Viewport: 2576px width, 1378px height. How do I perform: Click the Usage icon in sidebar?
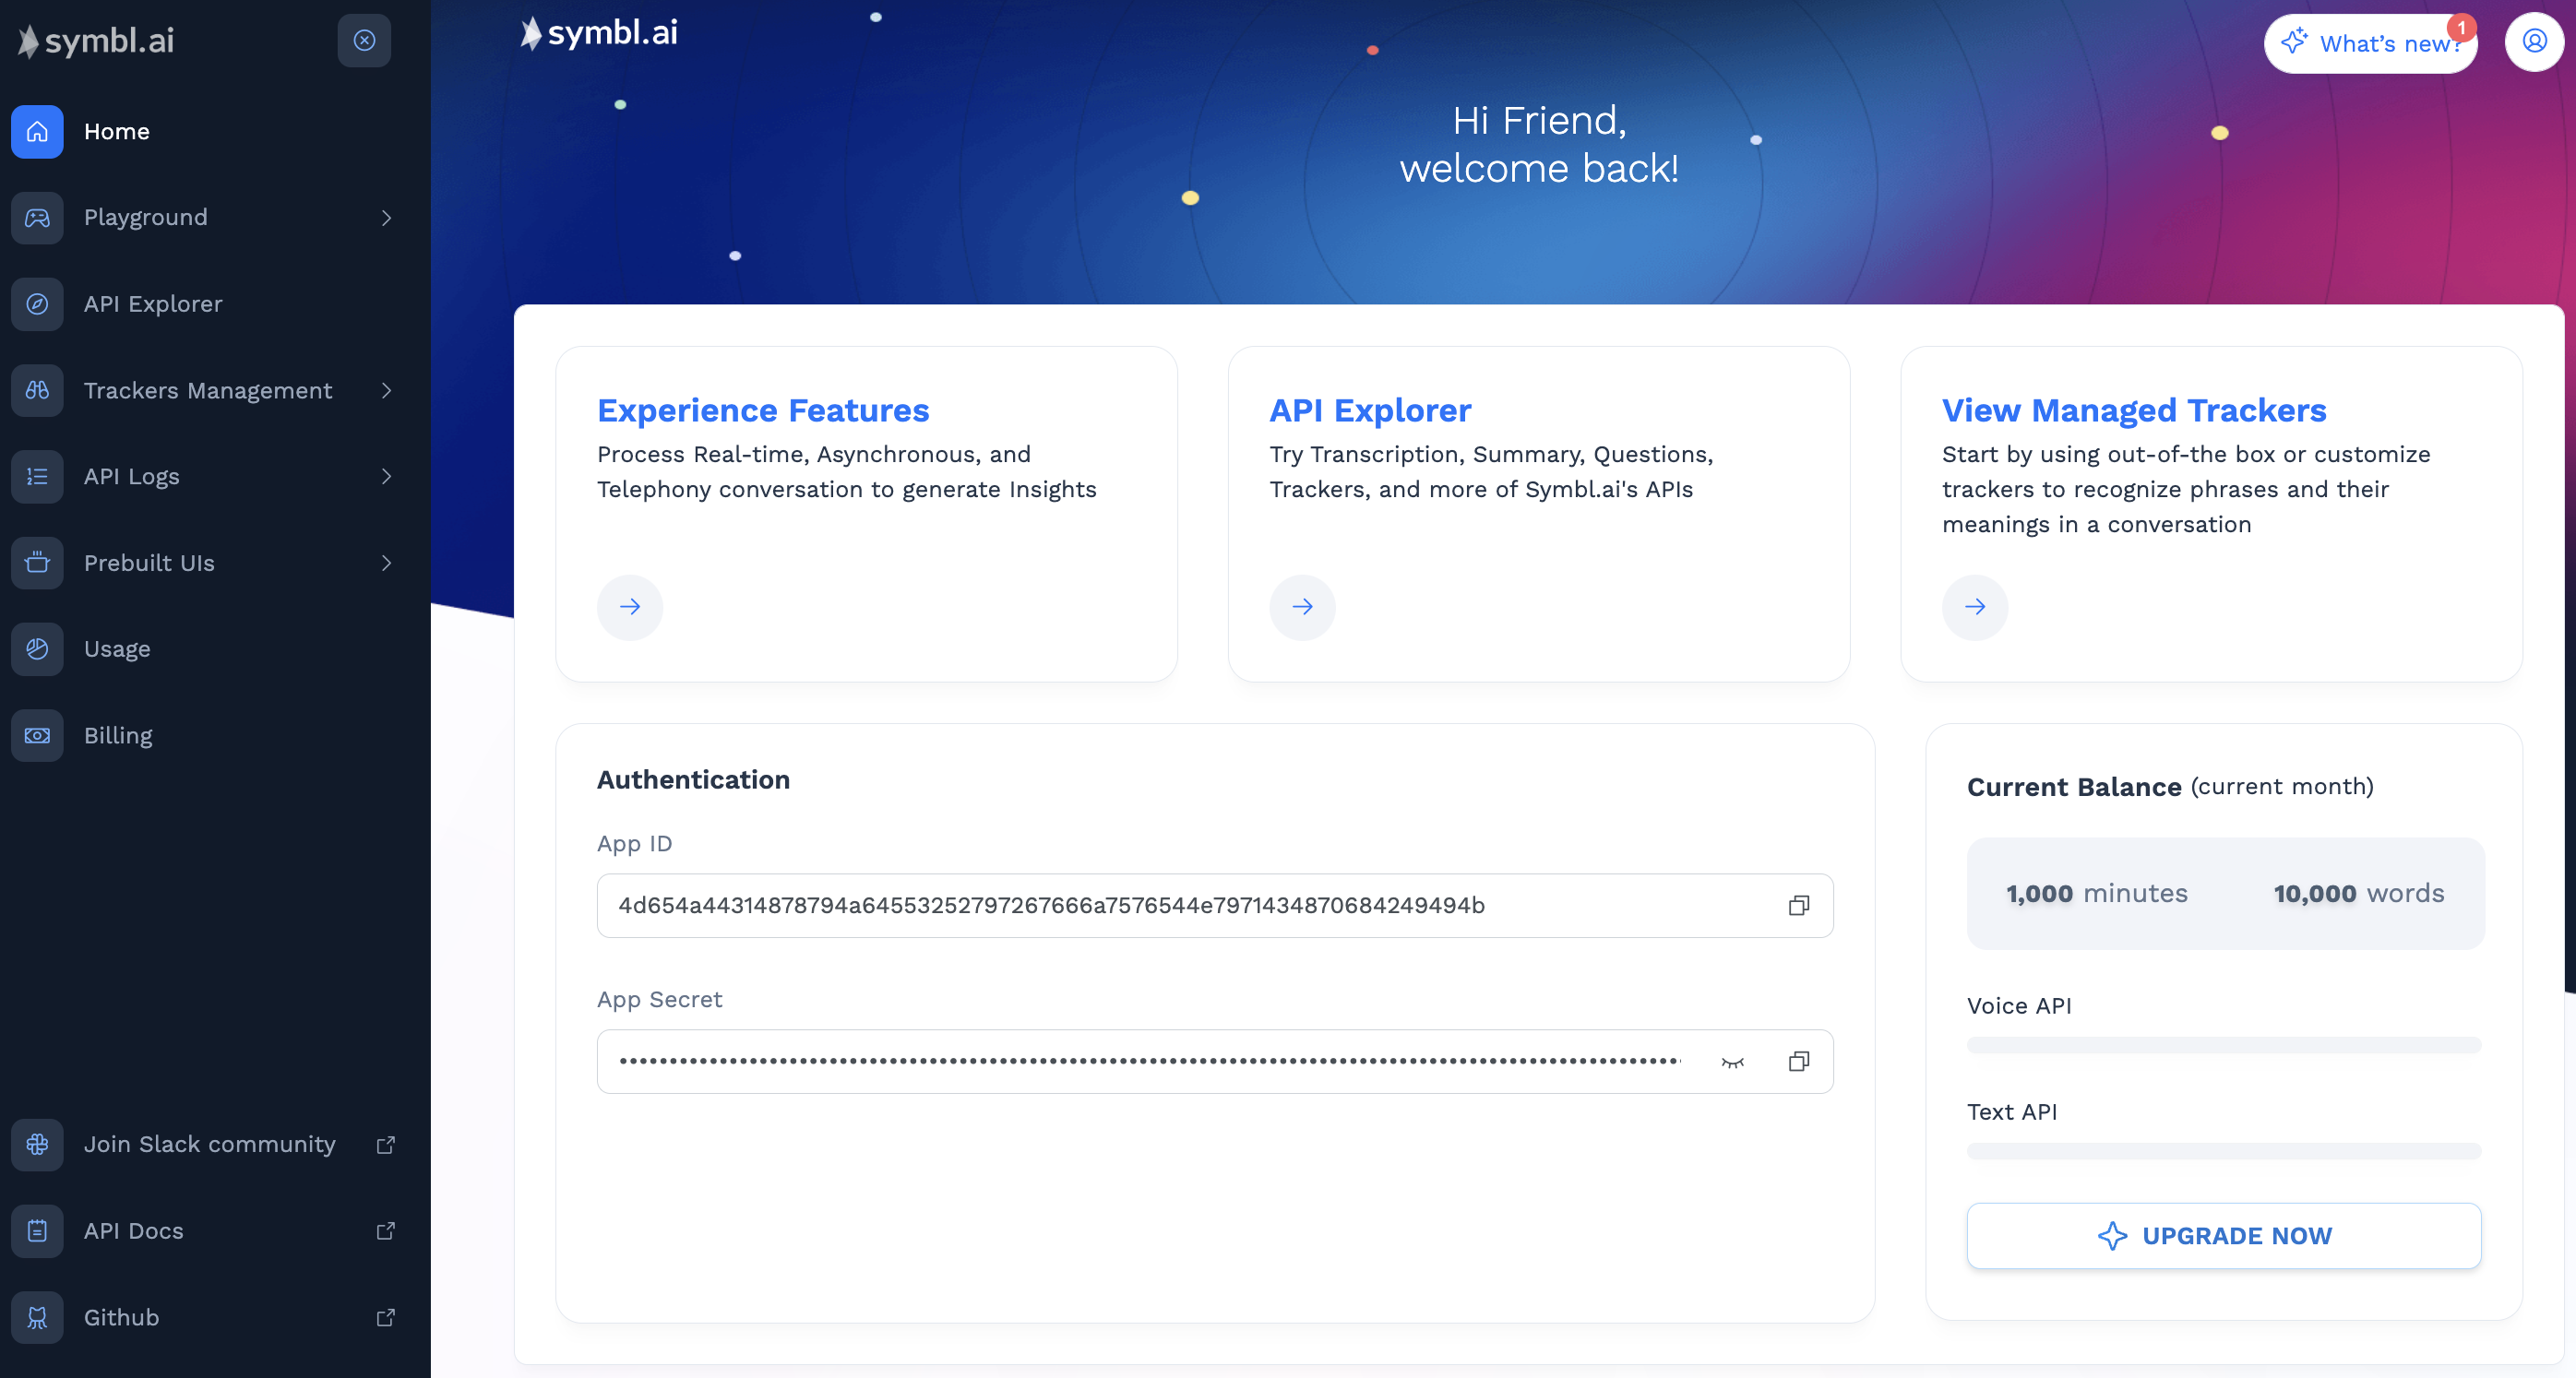pyautogui.click(x=38, y=647)
